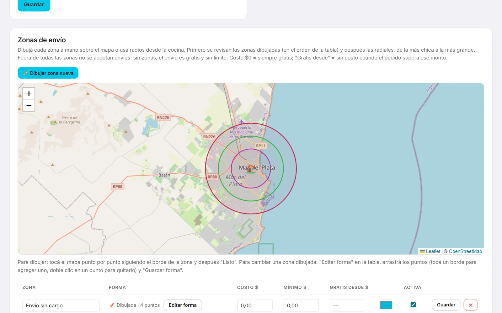Viewport: 502px width, 313px height.
Task: Click the Dibujada · 4 puntos text
Action: (138, 305)
